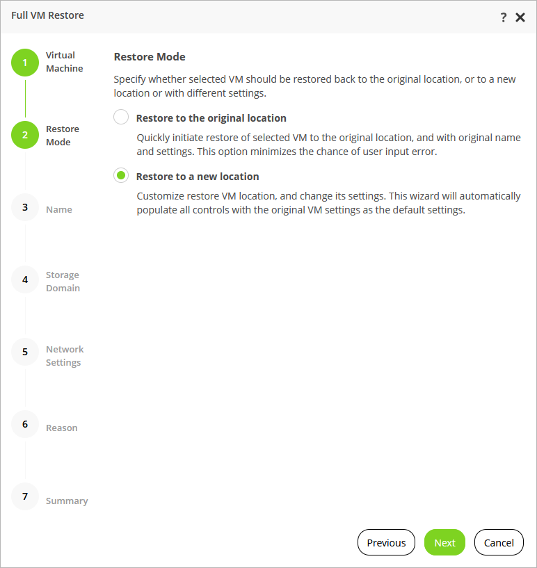Proceed with the green Next button

[444, 543]
